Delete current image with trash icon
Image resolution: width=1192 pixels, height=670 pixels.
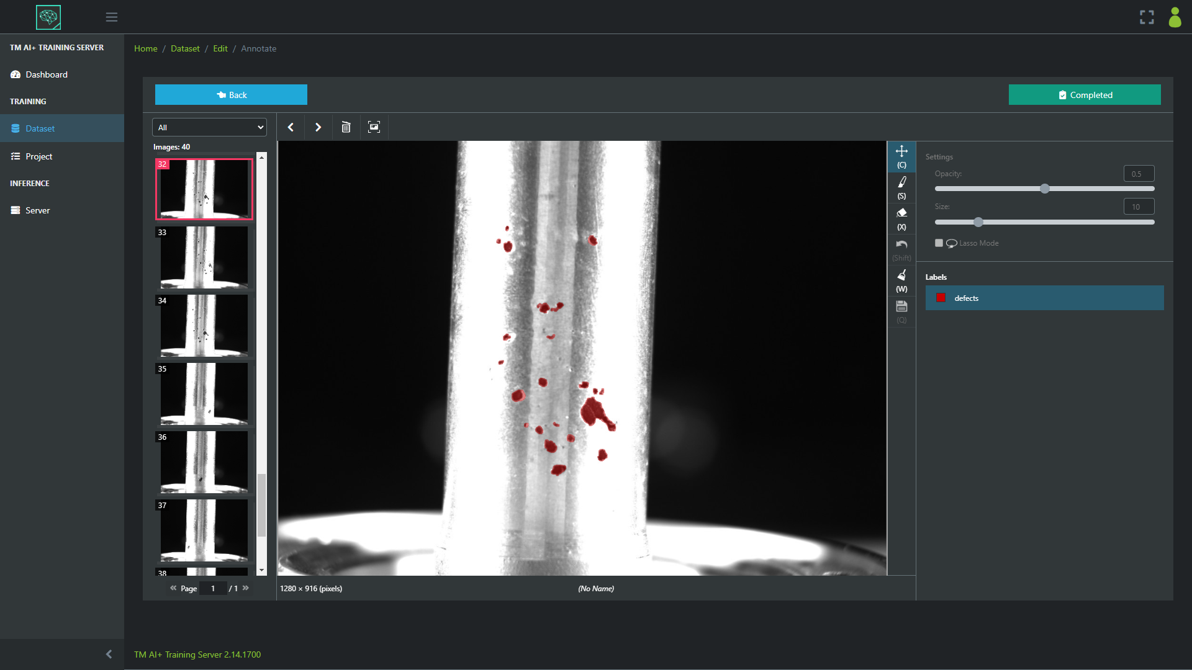(346, 127)
